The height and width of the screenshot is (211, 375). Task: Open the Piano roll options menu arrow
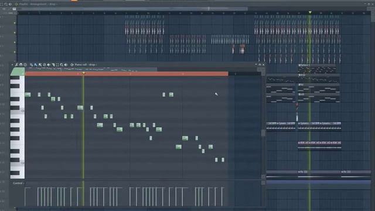pyautogui.click(x=12, y=64)
